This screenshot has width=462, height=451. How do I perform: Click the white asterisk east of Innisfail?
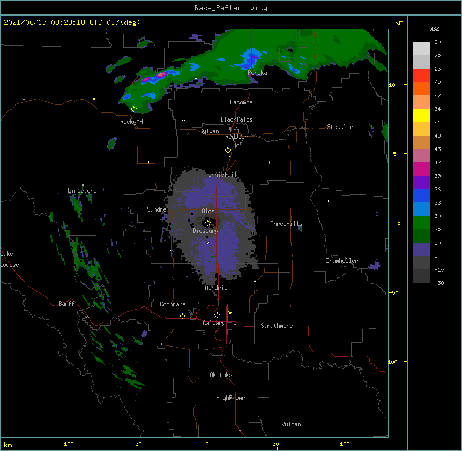coord(269,162)
